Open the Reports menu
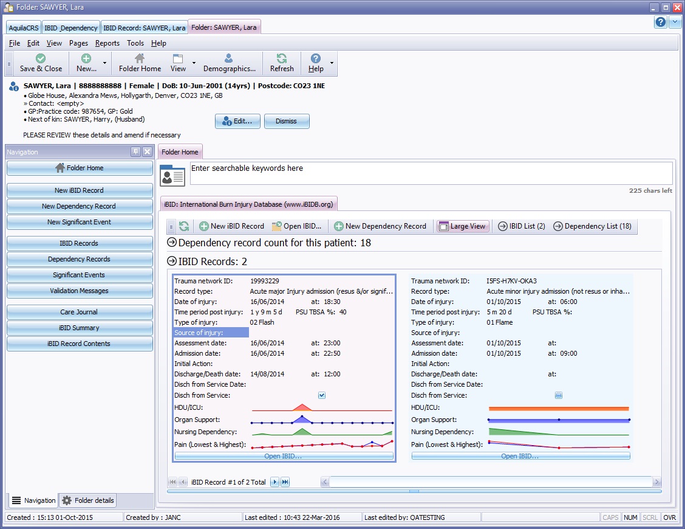The height and width of the screenshot is (529, 685). coord(107,43)
